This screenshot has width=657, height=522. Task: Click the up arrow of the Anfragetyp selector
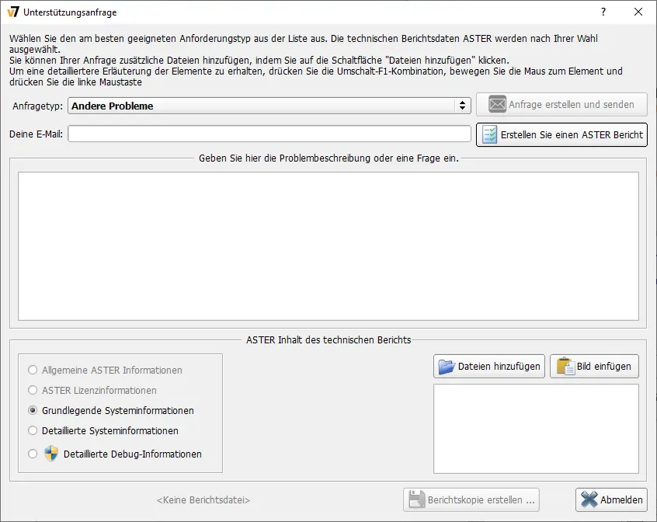(462, 101)
